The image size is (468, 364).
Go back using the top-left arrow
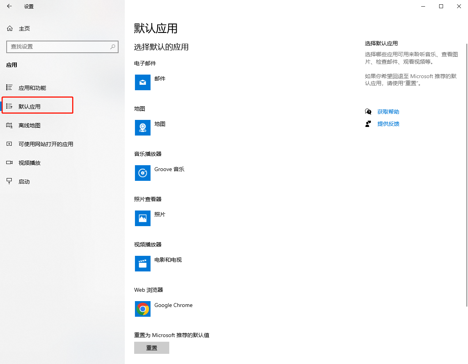(x=9, y=6)
